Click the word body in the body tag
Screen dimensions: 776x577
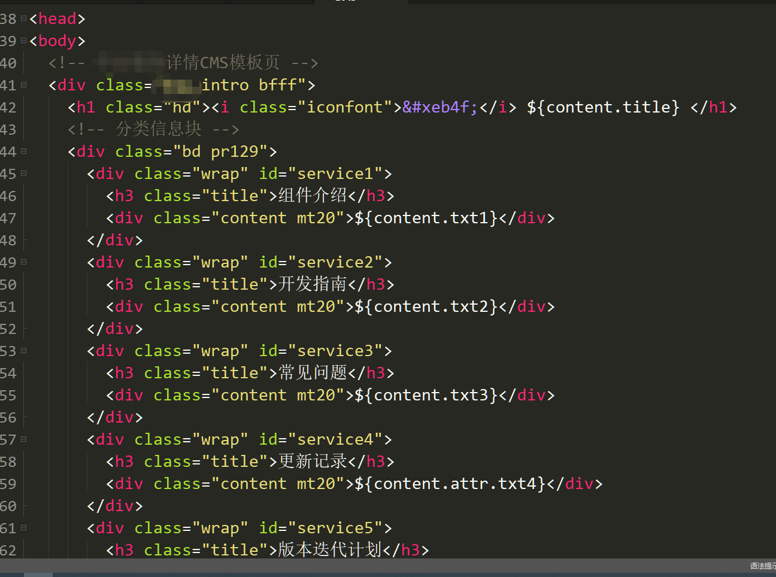click(57, 41)
